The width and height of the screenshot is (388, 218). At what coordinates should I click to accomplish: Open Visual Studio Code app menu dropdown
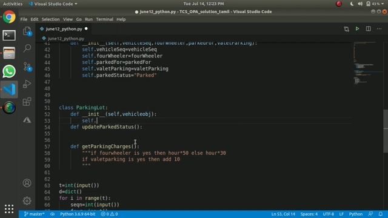(53, 4)
